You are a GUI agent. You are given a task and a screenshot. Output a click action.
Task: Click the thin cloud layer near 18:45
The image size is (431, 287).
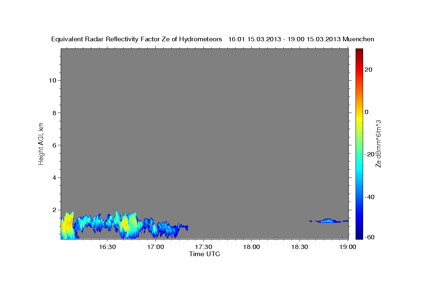[x=328, y=221]
